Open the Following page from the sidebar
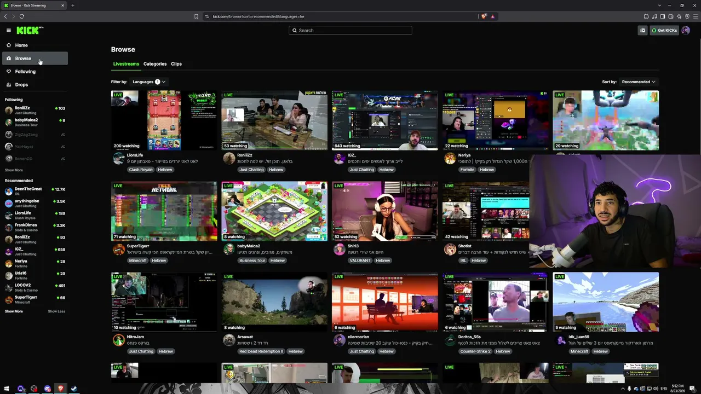Image resolution: width=701 pixels, height=394 pixels. tap(35, 72)
